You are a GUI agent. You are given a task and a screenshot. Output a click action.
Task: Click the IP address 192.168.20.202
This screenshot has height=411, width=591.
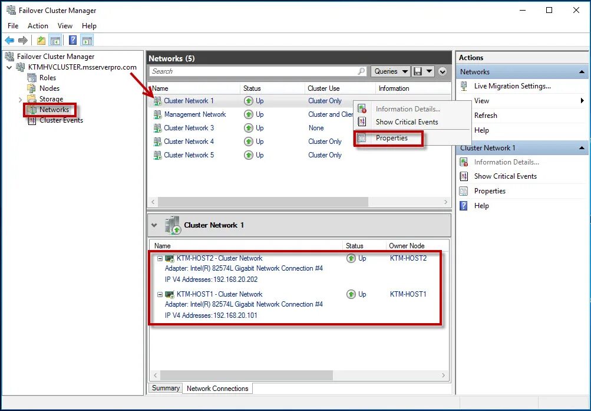(x=236, y=280)
